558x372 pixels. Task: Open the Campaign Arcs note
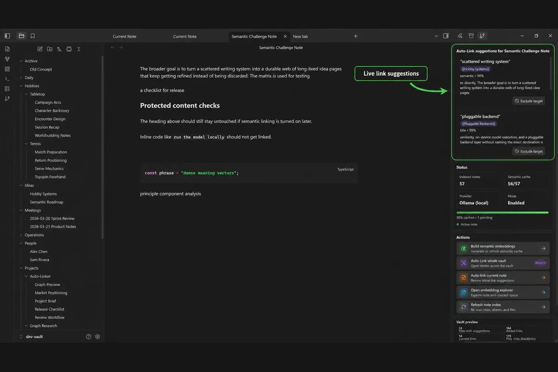click(48, 102)
